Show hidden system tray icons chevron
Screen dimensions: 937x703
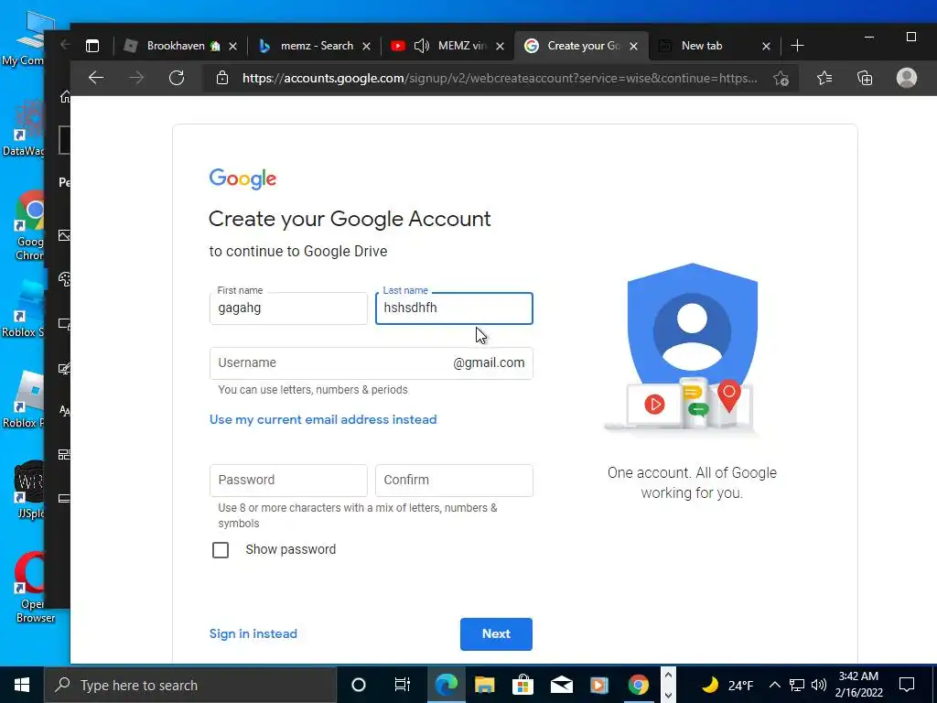click(774, 685)
